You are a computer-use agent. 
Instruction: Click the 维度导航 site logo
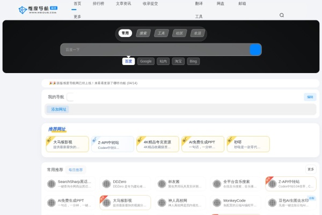(38, 10)
